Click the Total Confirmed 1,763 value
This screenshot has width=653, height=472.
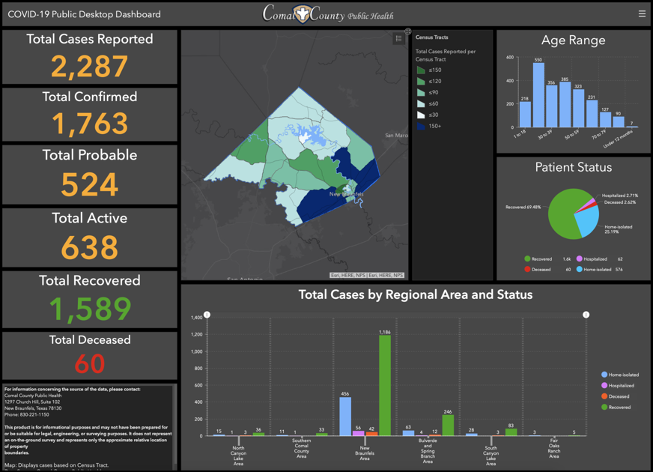click(x=90, y=124)
